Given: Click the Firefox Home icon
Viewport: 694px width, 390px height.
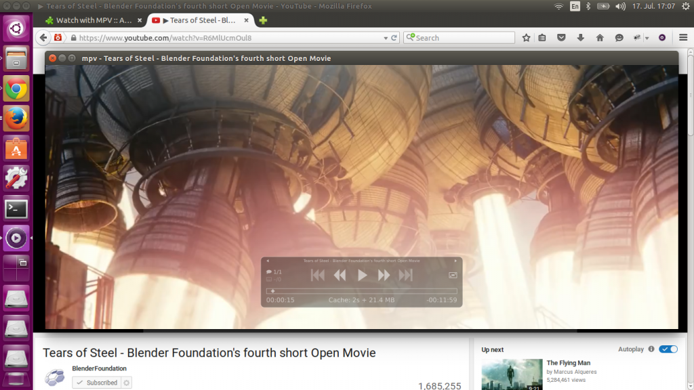Looking at the screenshot, I should [x=599, y=38].
